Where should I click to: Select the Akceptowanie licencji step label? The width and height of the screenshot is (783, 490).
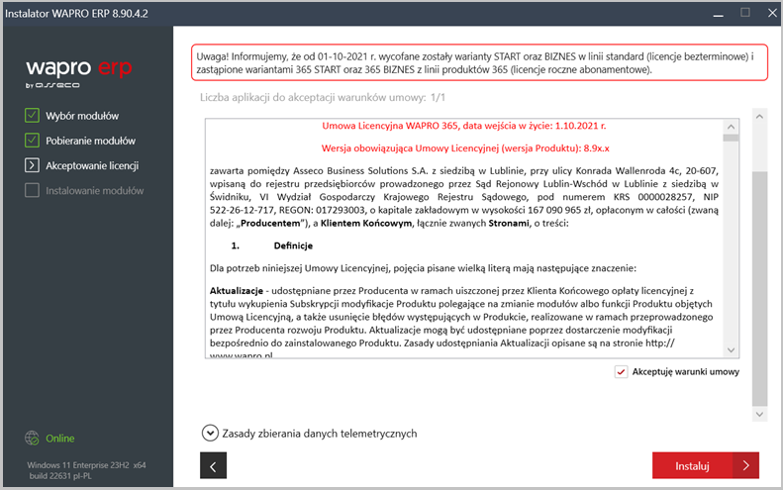[x=92, y=166]
